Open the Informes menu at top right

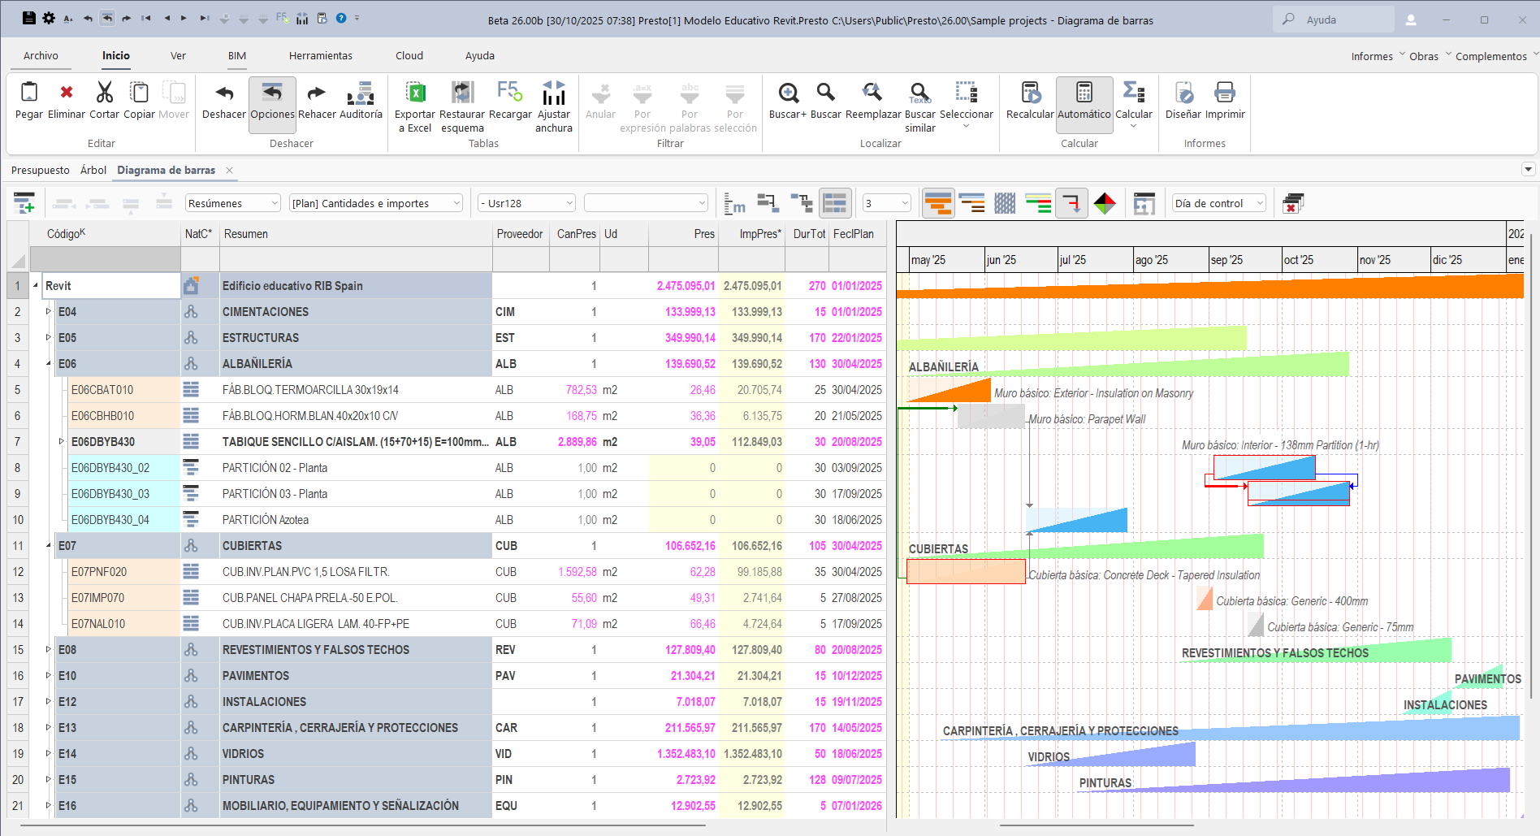tap(1372, 56)
